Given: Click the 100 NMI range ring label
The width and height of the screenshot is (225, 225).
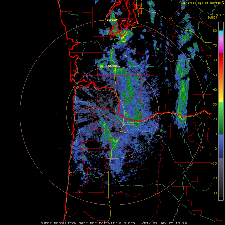Looking at the screenshot, I should tap(112, 20).
